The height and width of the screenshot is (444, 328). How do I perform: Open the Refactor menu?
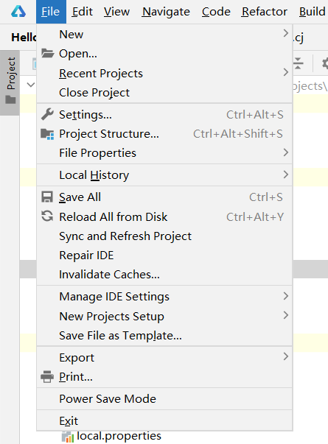coord(265,12)
